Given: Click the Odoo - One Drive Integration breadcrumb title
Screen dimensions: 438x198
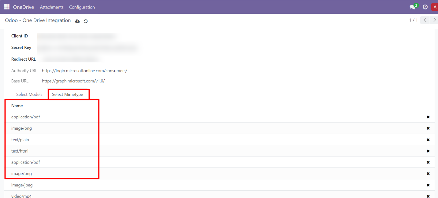Looking at the screenshot, I should [x=38, y=20].
